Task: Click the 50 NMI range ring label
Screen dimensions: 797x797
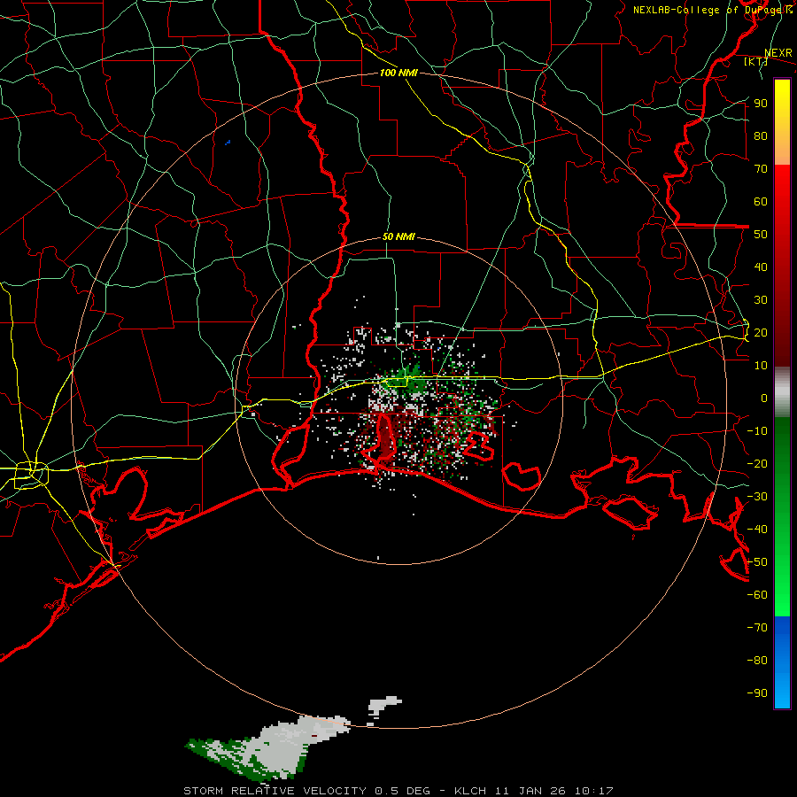Action: click(398, 236)
